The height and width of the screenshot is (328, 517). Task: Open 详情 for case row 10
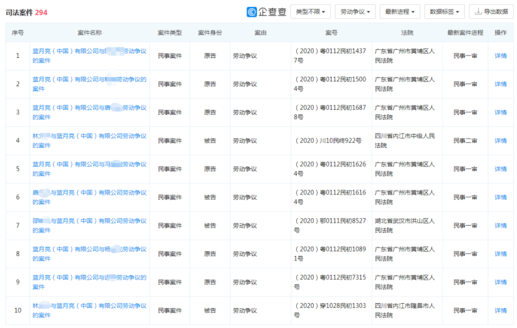coord(500,310)
